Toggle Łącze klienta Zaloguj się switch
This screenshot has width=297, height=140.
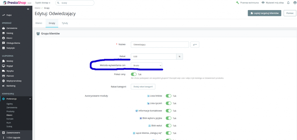pos(169,133)
